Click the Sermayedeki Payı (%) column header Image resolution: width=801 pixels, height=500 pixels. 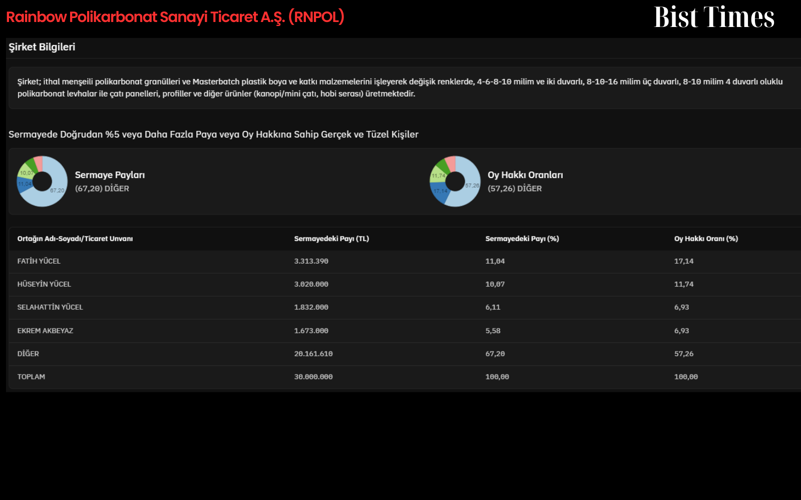click(522, 238)
